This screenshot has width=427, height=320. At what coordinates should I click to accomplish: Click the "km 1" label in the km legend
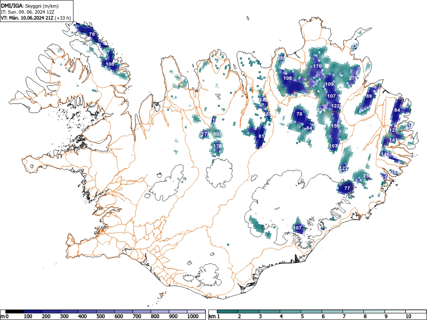(x=215, y=317)
